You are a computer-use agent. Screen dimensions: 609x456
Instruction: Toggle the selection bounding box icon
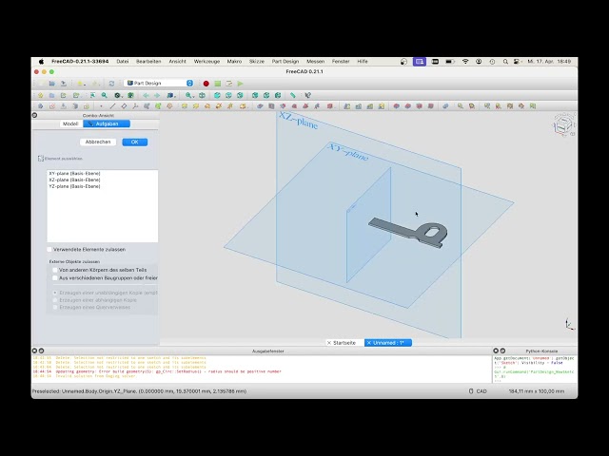pos(131,95)
